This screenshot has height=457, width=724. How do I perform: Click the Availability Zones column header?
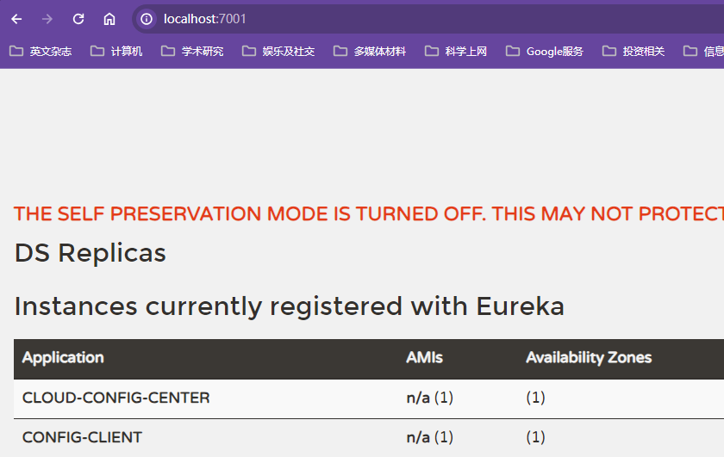tap(589, 358)
